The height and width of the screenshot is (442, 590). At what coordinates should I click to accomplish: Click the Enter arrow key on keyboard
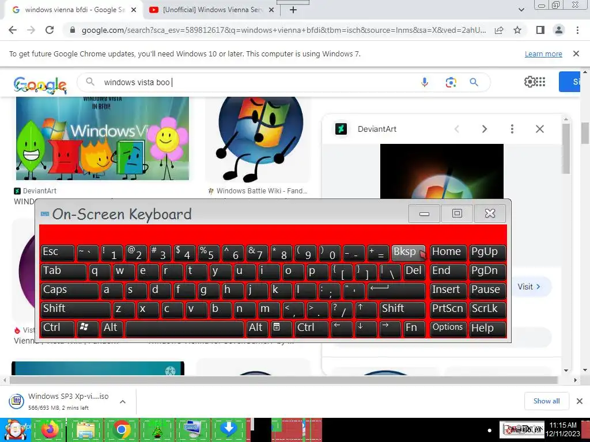396,291
